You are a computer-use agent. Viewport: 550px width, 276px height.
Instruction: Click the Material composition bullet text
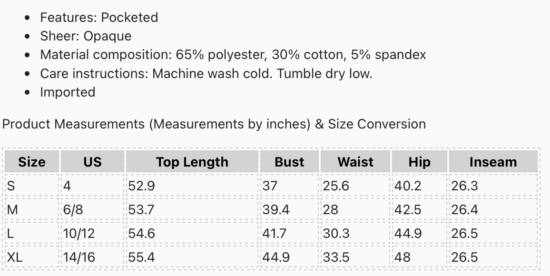click(x=233, y=55)
